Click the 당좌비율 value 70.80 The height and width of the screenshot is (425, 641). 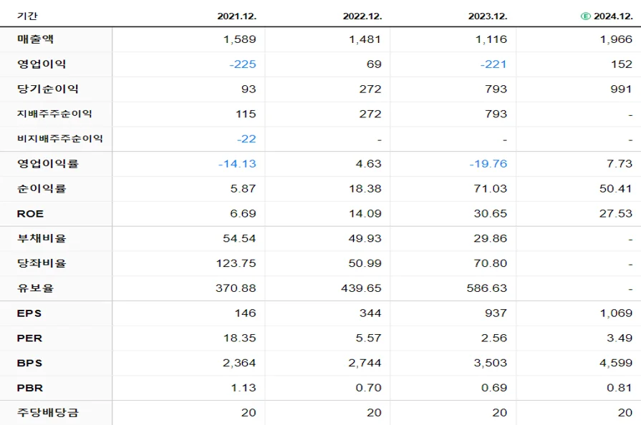click(491, 264)
